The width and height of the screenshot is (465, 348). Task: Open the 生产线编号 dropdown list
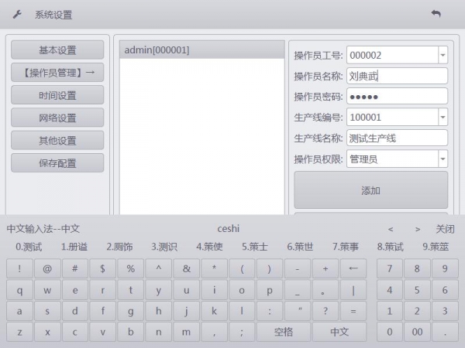pos(443,118)
